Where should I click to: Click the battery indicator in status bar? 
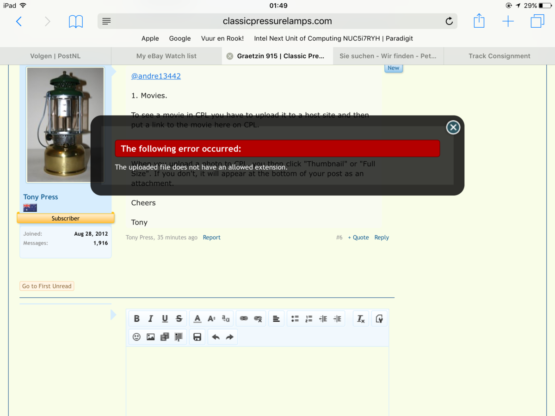pos(545,6)
